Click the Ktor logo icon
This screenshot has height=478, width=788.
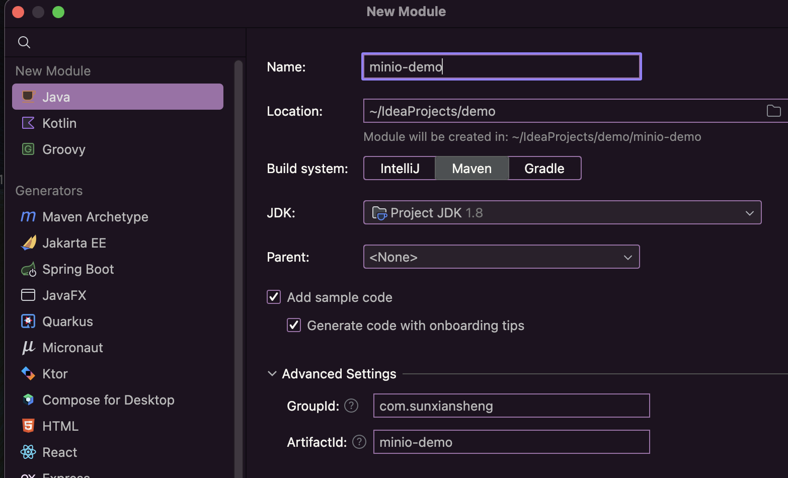(x=28, y=373)
